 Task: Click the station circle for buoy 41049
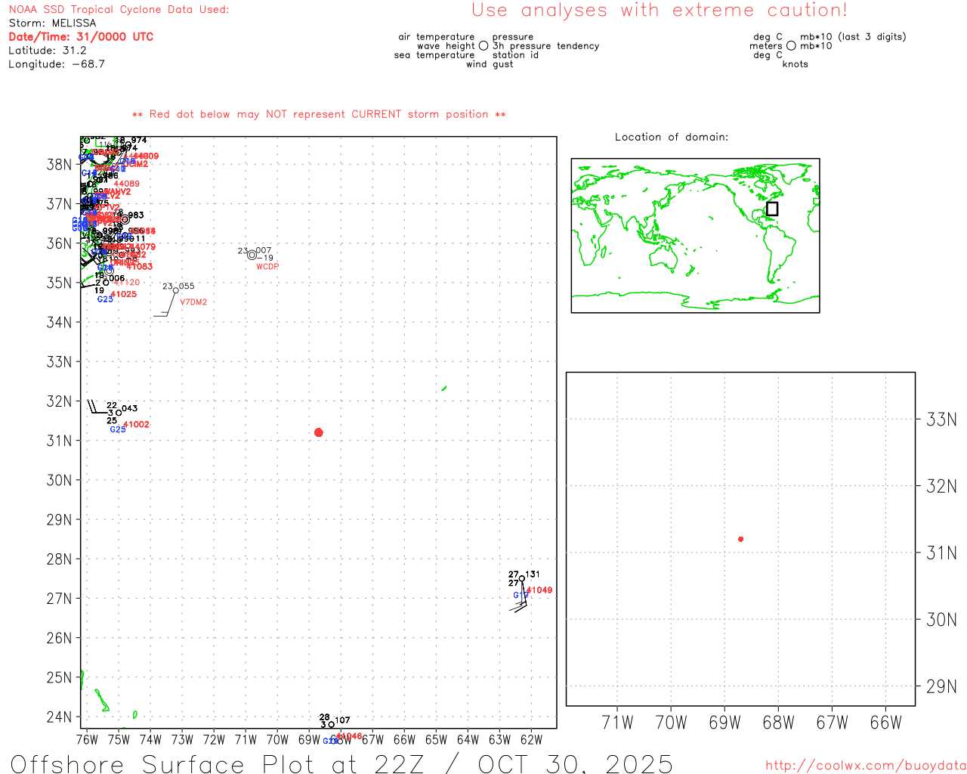point(521,579)
